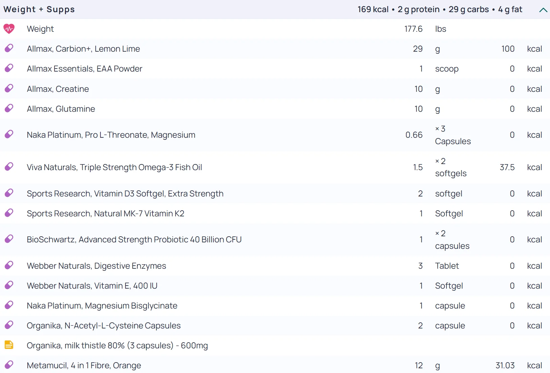Click the pill icon for Metamucil Fibre Orange
550x373 pixels.
(x=9, y=365)
